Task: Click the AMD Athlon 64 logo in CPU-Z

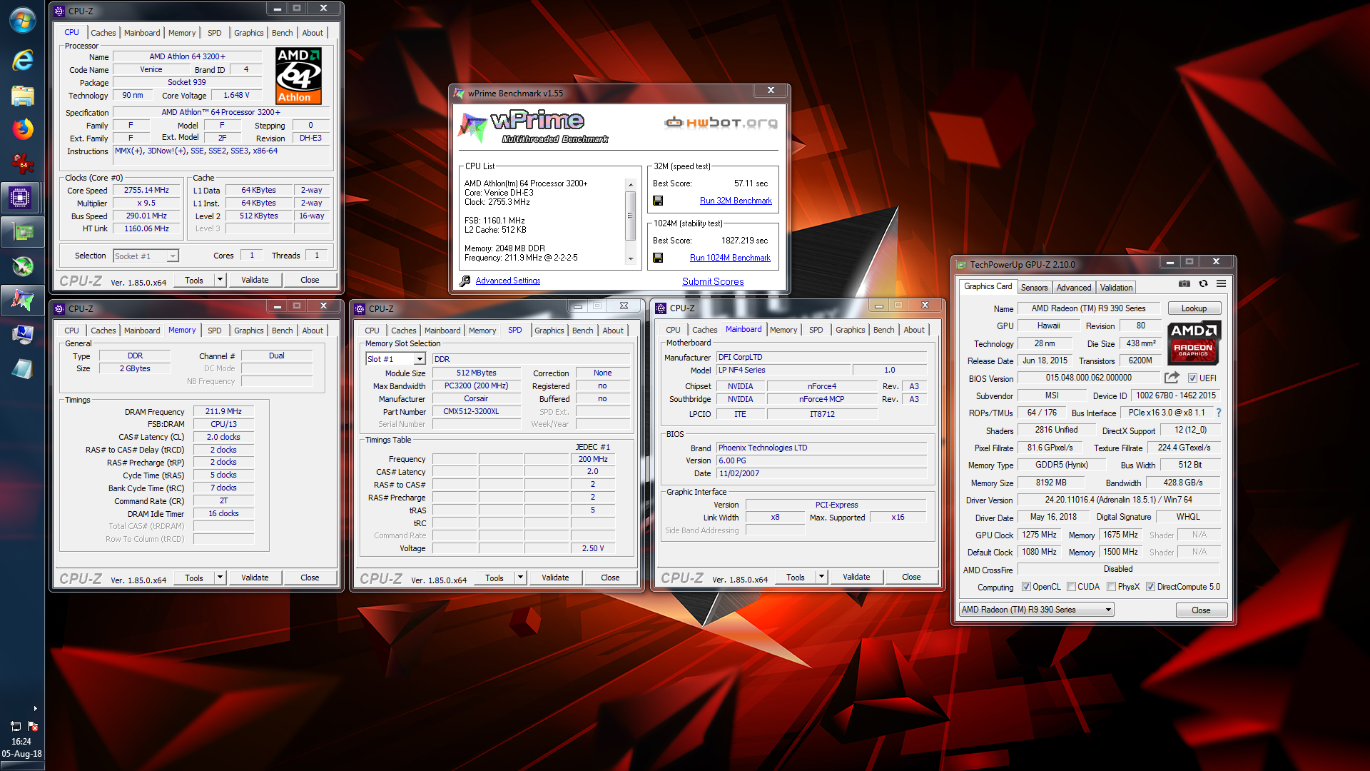Action: click(x=298, y=76)
